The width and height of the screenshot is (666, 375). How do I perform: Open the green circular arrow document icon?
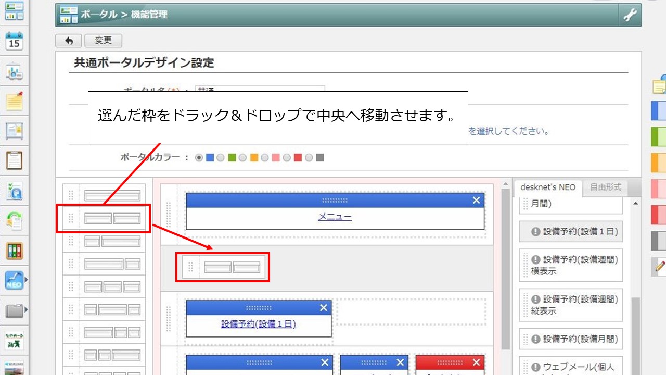[x=14, y=221]
